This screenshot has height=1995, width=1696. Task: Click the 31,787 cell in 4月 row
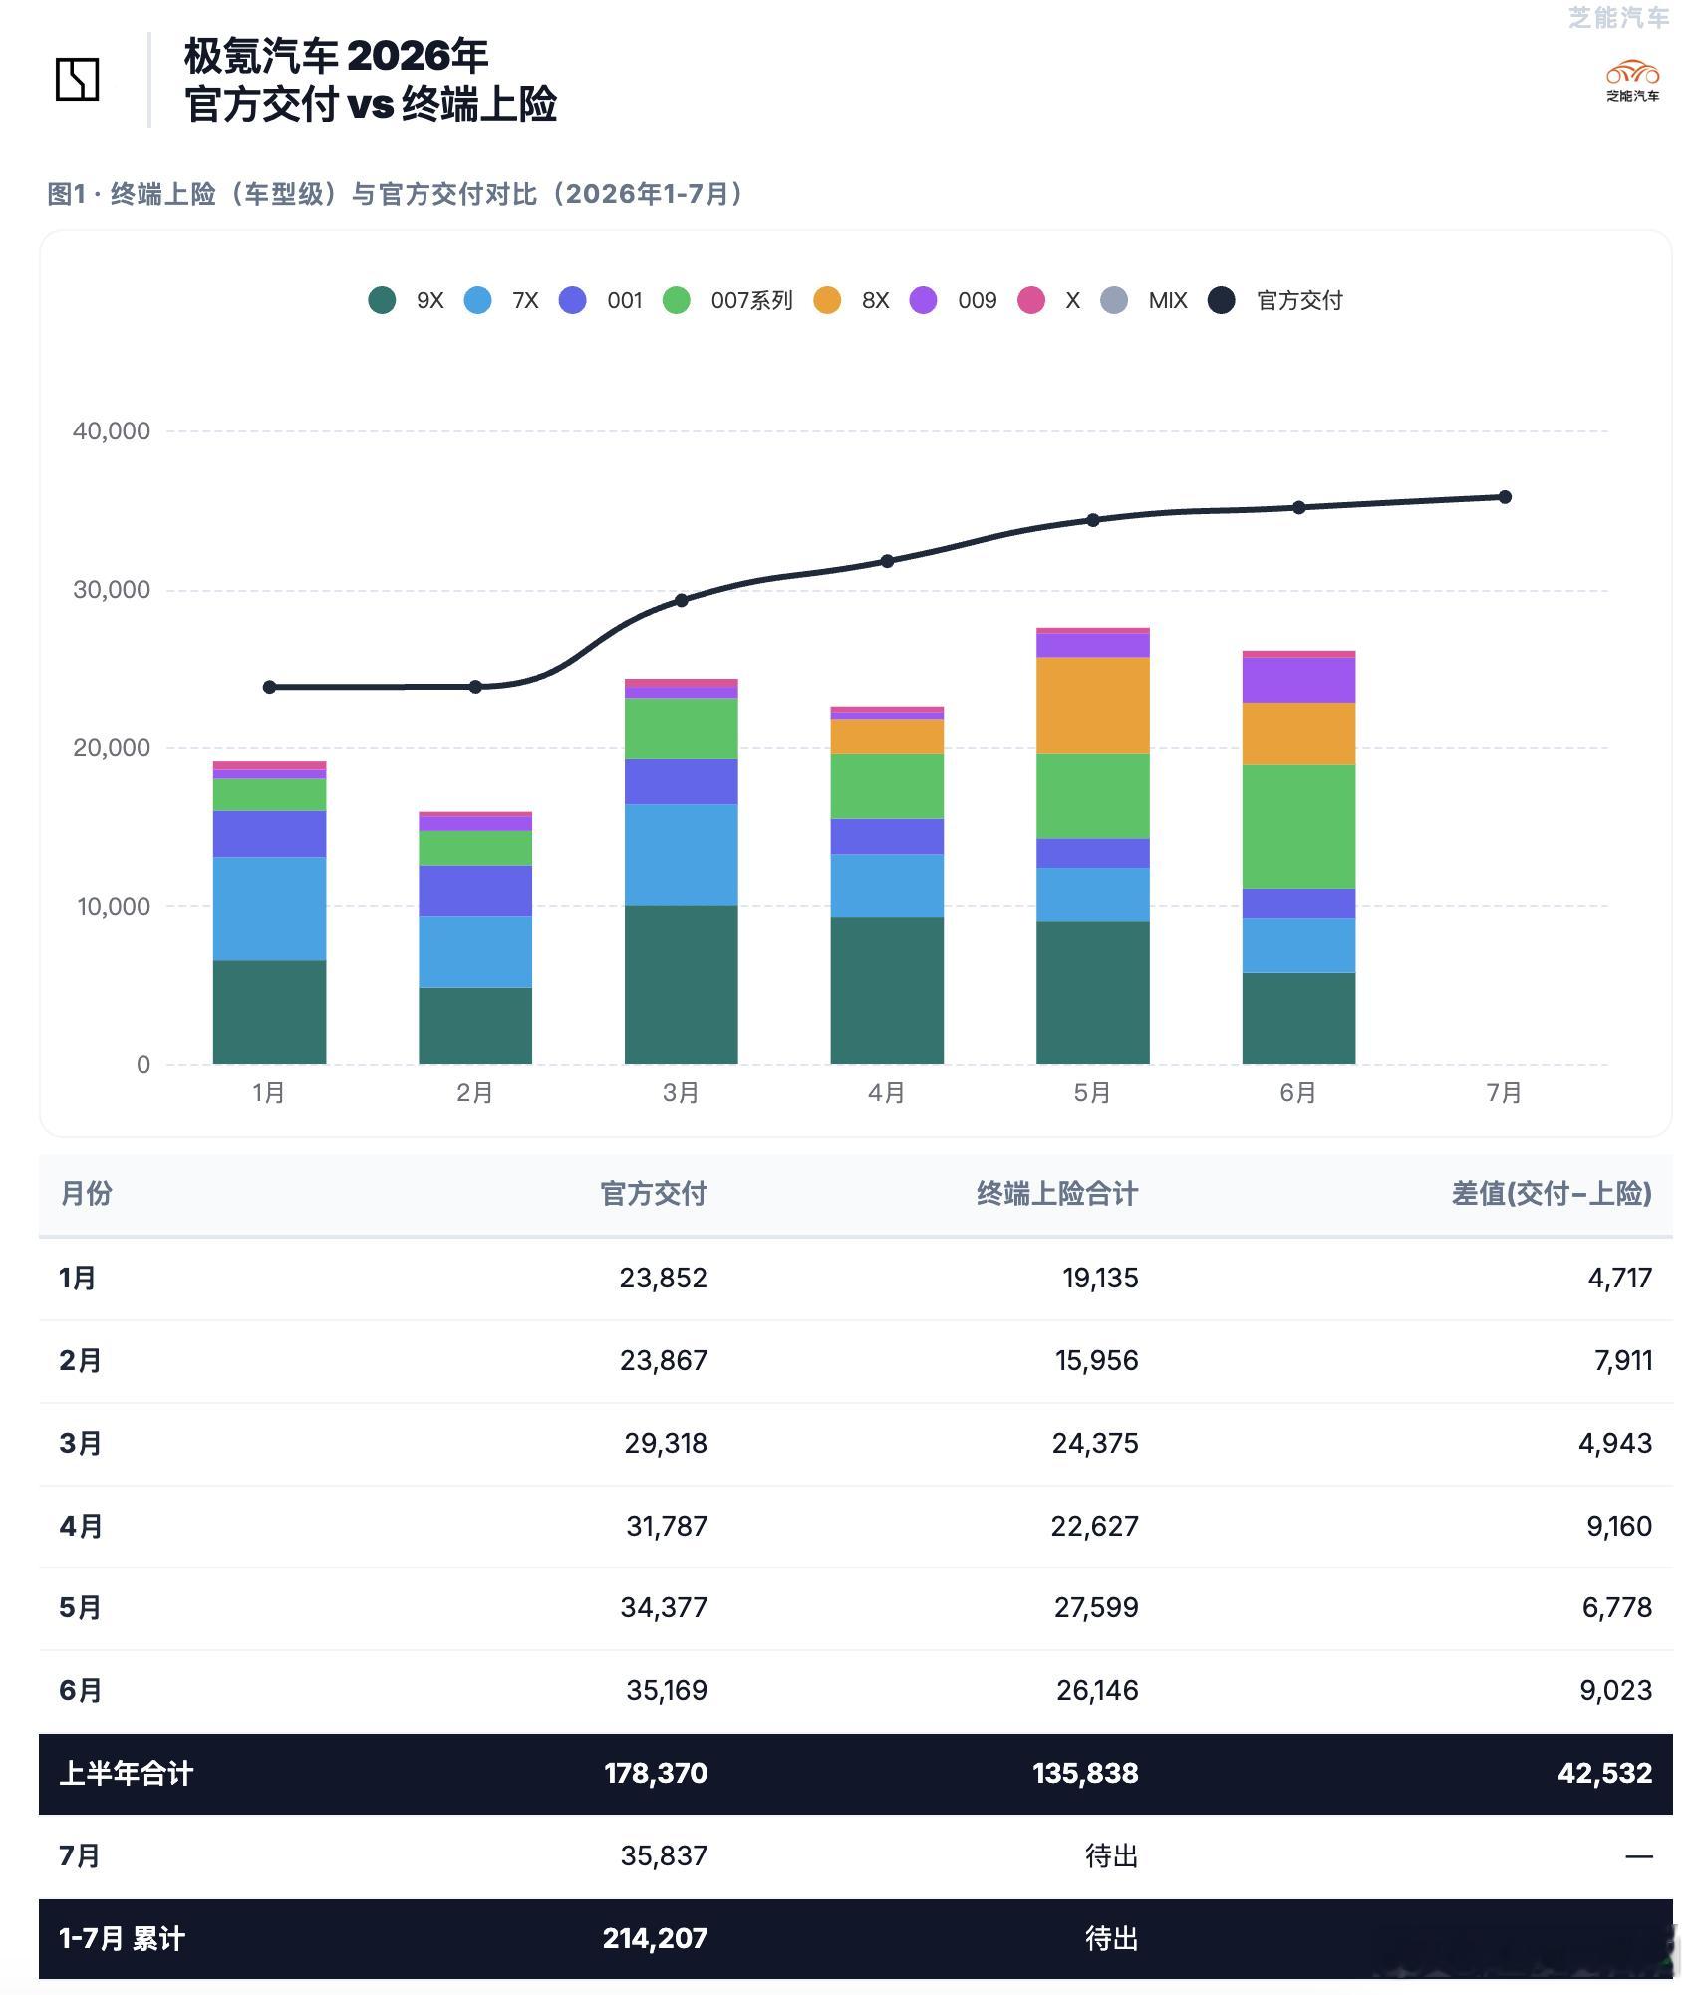667,1526
